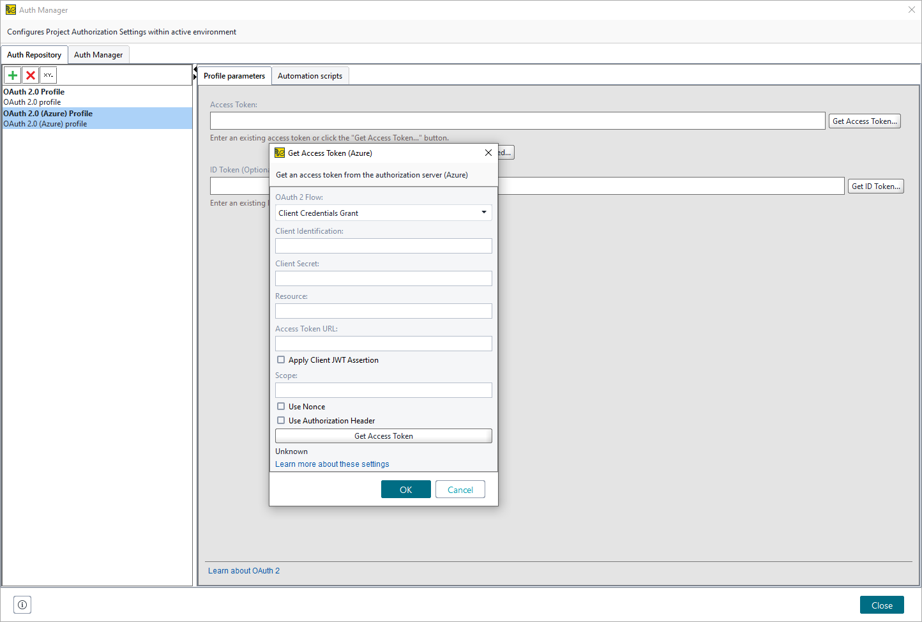The width and height of the screenshot is (922, 622).
Task: Enable the Use Nonce option
Action: 281,406
